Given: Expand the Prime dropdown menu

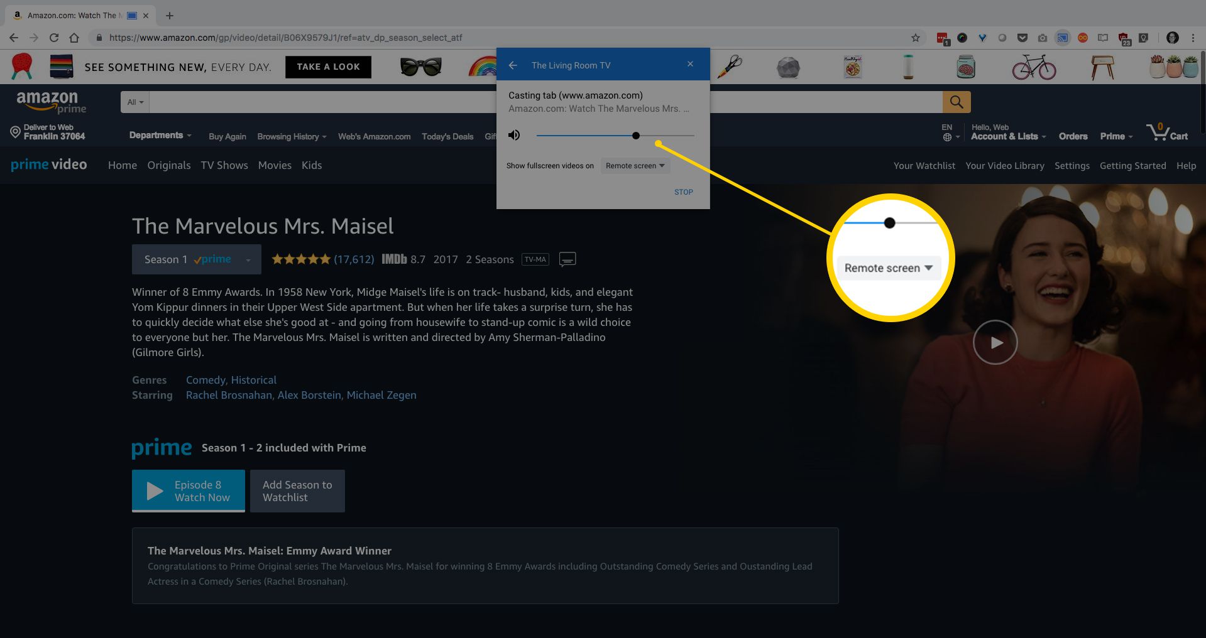Looking at the screenshot, I should [1116, 136].
